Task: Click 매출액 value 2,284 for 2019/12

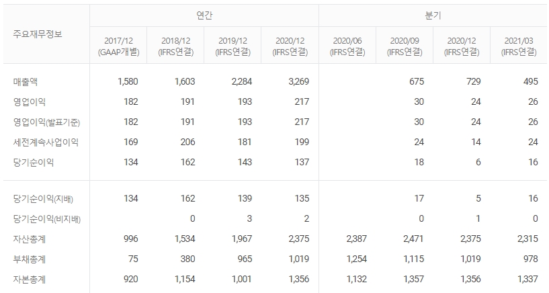Action: 242,81
